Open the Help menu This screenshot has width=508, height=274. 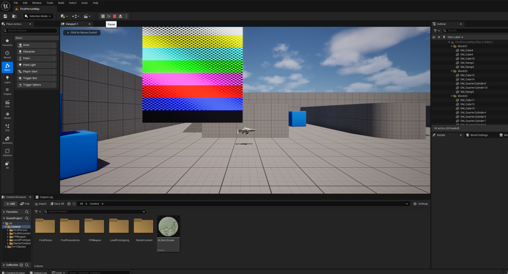pos(96,3)
